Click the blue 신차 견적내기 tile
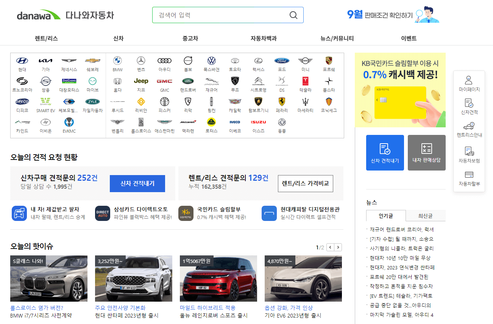Image resolution: width=493 pixels, height=324 pixels. point(385,153)
